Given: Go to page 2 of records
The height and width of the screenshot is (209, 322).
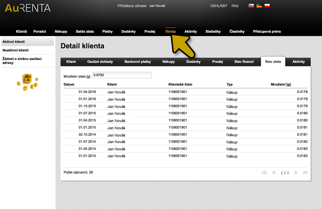Looking at the screenshot, I should coord(285,173).
